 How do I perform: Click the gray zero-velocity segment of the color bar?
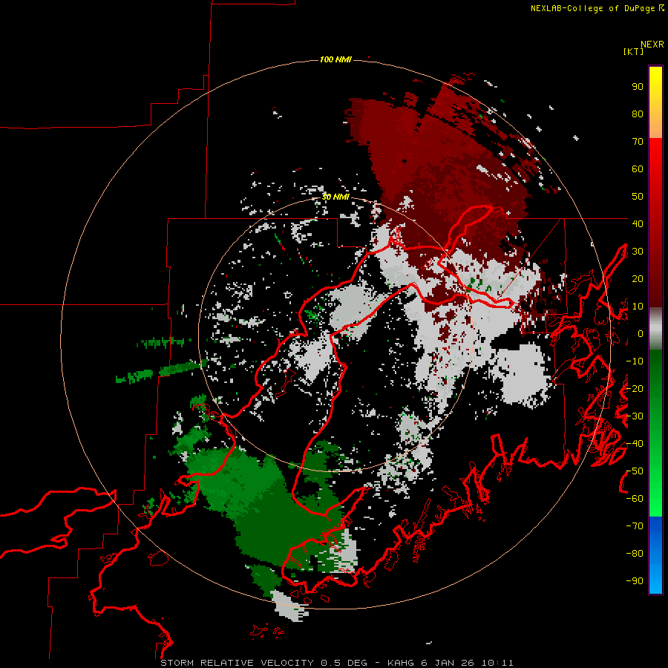point(655,329)
